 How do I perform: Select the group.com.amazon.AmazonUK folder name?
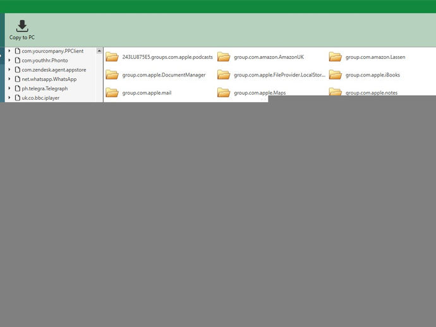click(x=269, y=57)
